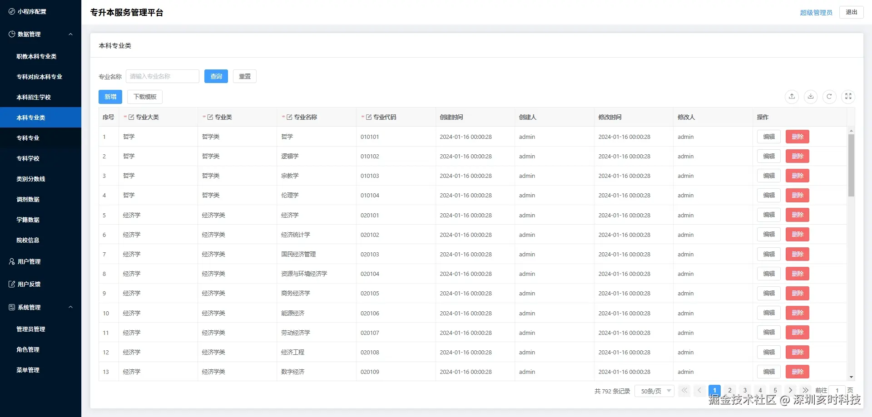Focus the 专业名称 search input field
872x417 pixels.
(163, 76)
